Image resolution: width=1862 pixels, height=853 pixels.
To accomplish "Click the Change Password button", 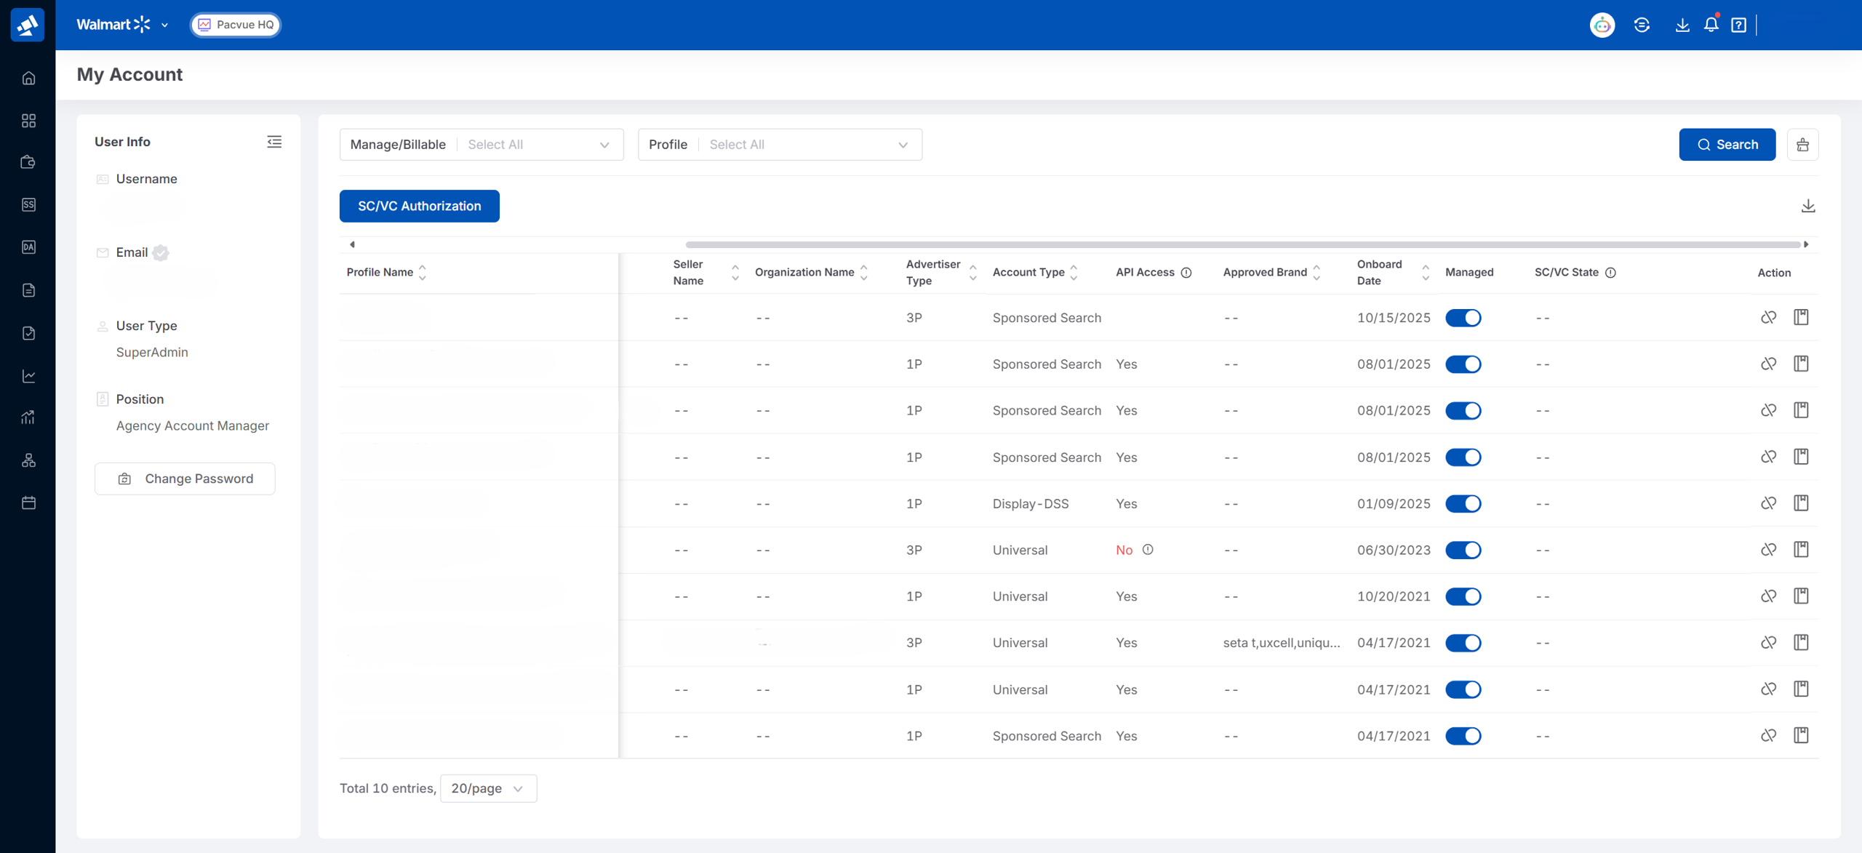I will pos(185,478).
